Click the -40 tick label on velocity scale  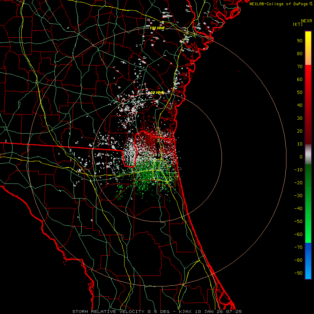pos(298,209)
